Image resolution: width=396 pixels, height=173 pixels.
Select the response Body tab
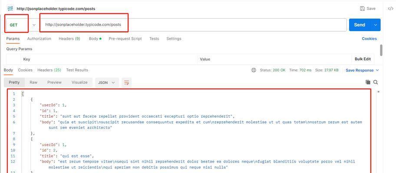pos(8,70)
